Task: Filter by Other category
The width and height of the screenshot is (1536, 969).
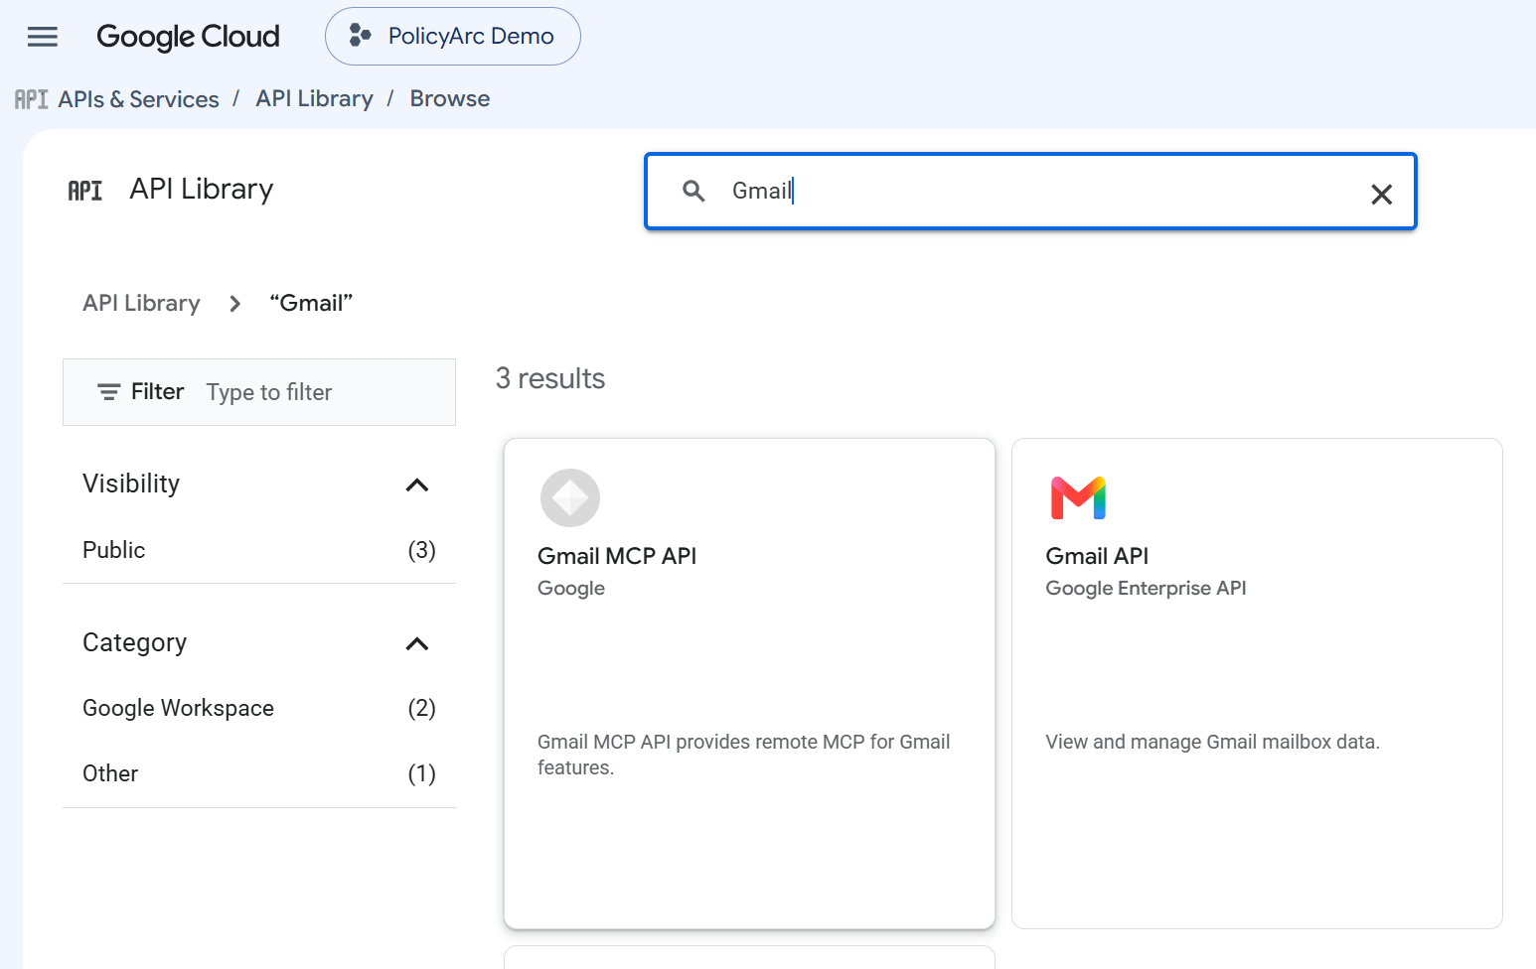Action: click(x=259, y=773)
